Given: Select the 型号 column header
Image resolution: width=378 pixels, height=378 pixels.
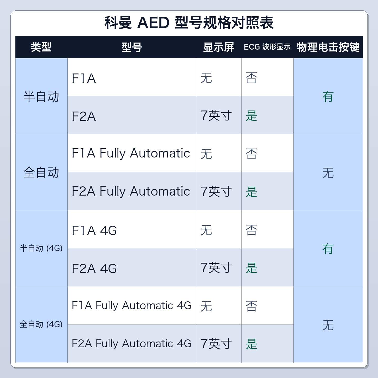Looking at the screenshot, I should 132,47.
